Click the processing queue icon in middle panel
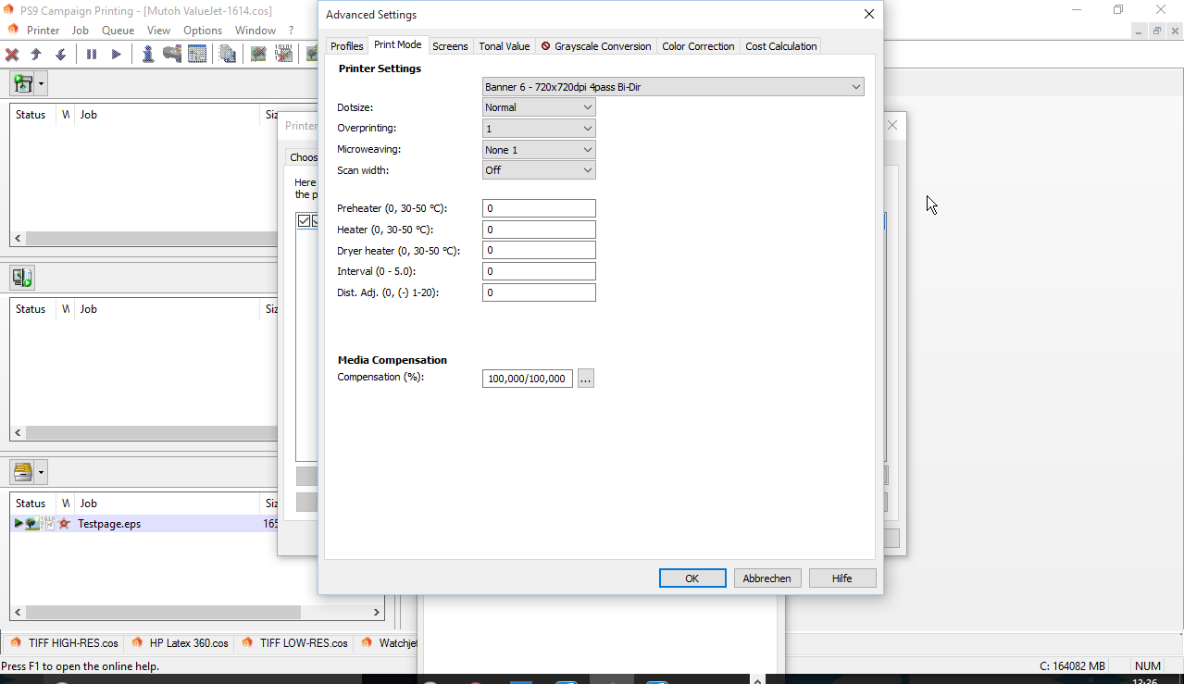Image resolution: width=1184 pixels, height=684 pixels. point(22,278)
